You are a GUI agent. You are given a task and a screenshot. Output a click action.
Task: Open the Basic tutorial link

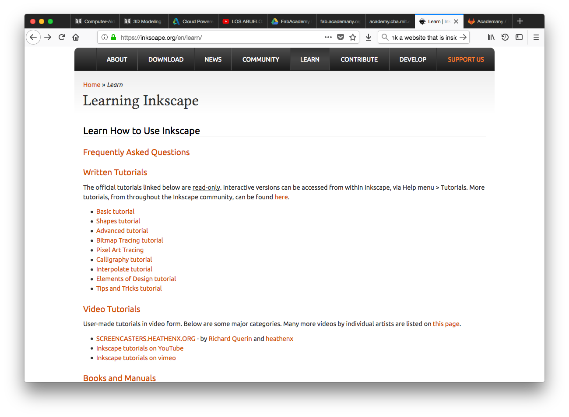click(115, 212)
